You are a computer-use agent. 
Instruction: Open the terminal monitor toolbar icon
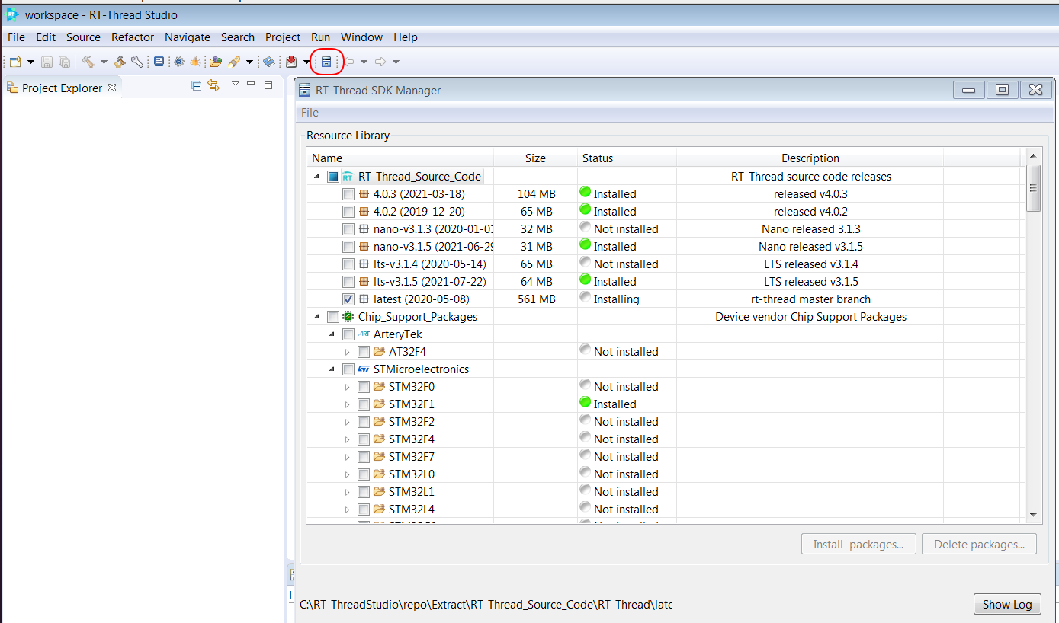[x=159, y=62]
